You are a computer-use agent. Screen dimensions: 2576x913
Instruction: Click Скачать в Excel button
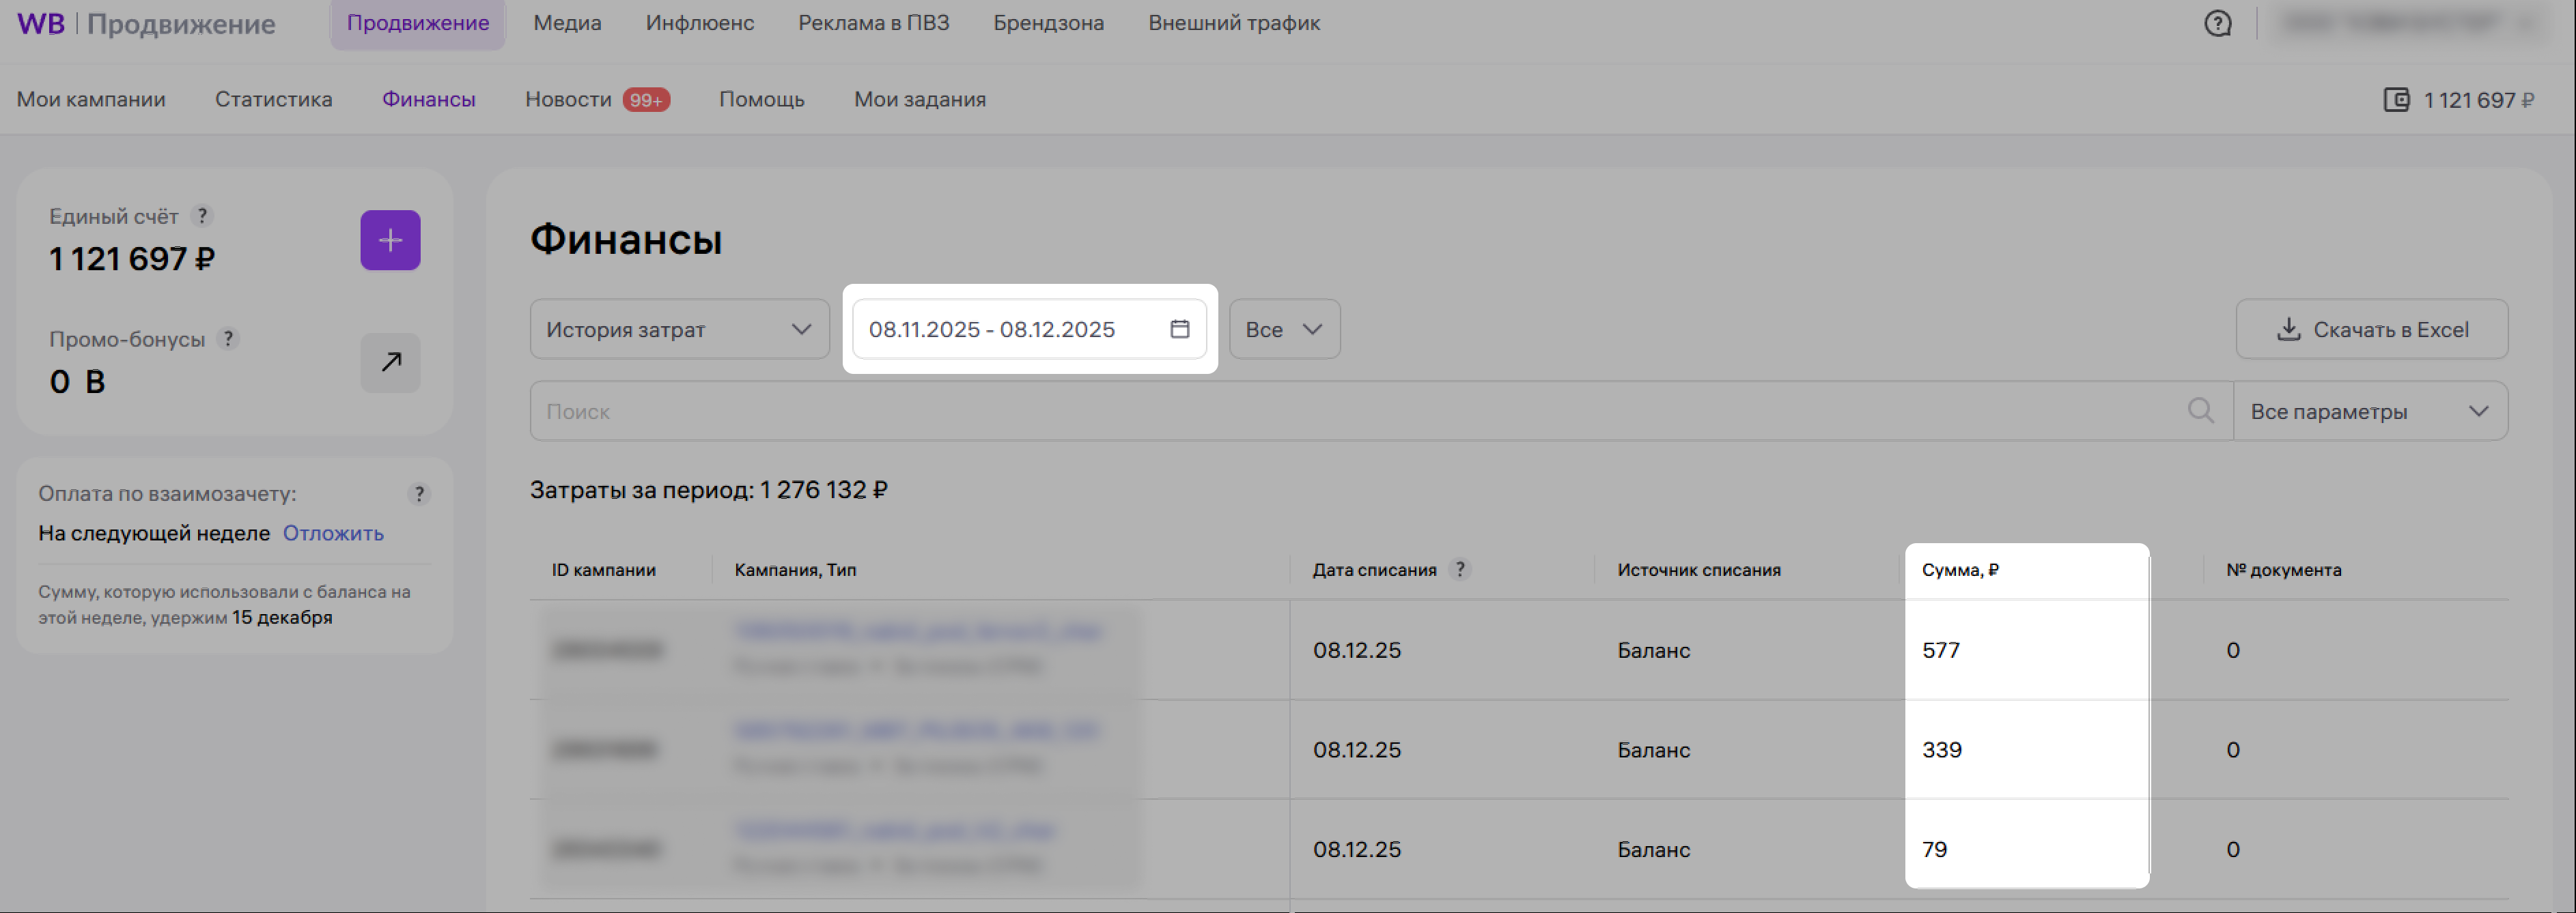pos(2371,329)
